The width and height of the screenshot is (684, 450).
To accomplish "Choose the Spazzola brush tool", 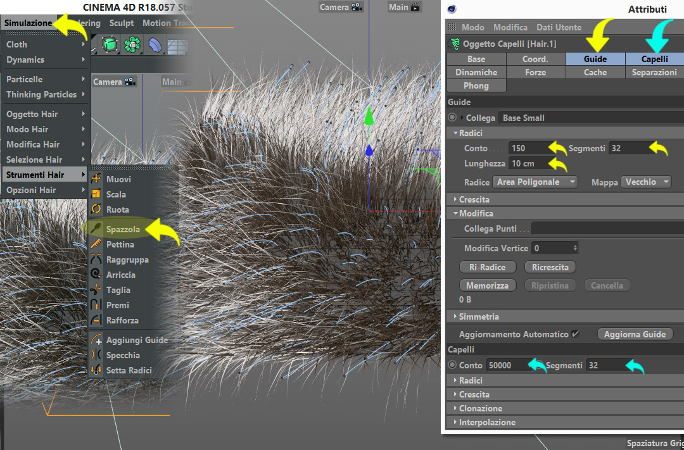I will [123, 229].
